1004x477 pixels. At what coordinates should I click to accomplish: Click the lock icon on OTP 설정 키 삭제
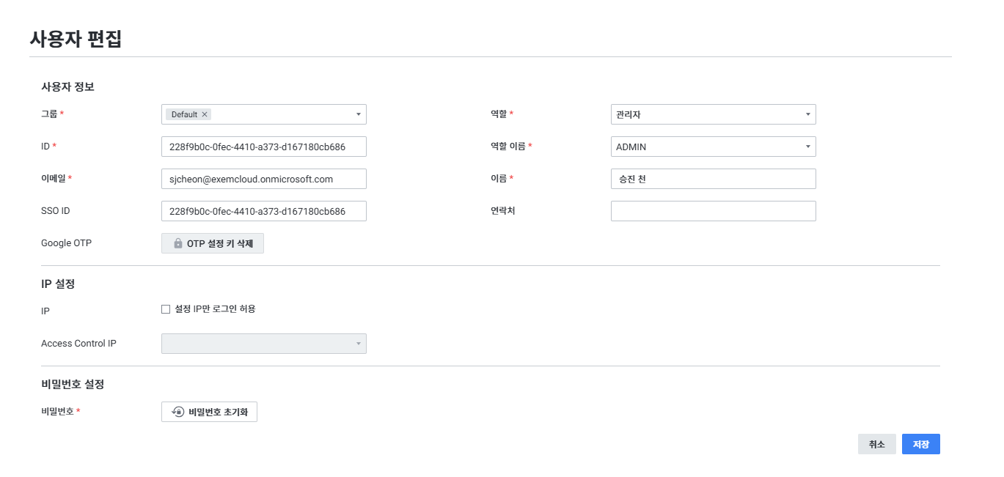pos(177,243)
